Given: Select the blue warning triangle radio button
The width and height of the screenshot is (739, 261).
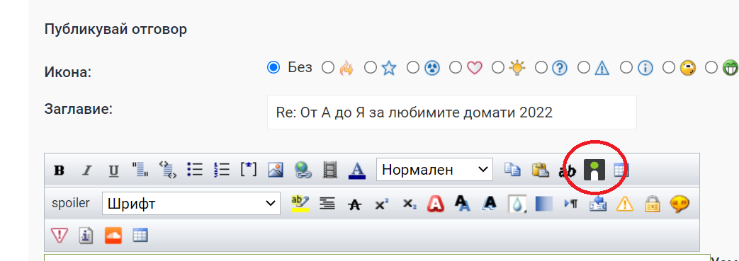Looking at the screenshot, I should click(583, 68).
